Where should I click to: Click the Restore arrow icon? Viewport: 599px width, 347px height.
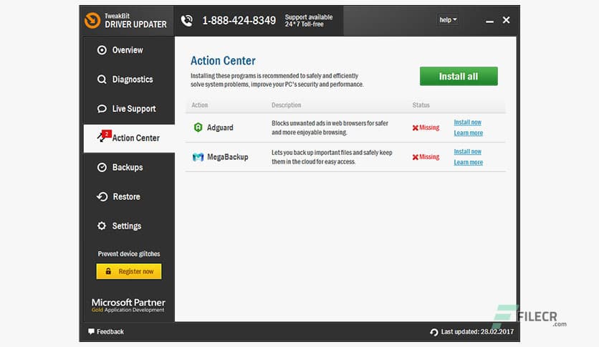click(102, 196)
